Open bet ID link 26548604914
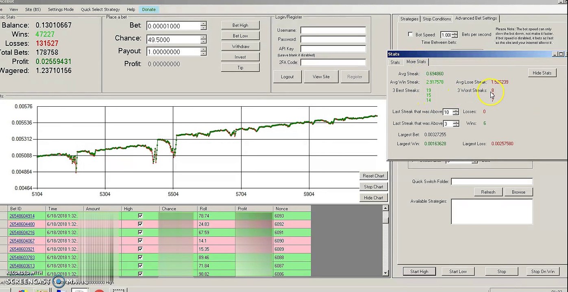This screenshot has height=292, width=568. (22, 216)
